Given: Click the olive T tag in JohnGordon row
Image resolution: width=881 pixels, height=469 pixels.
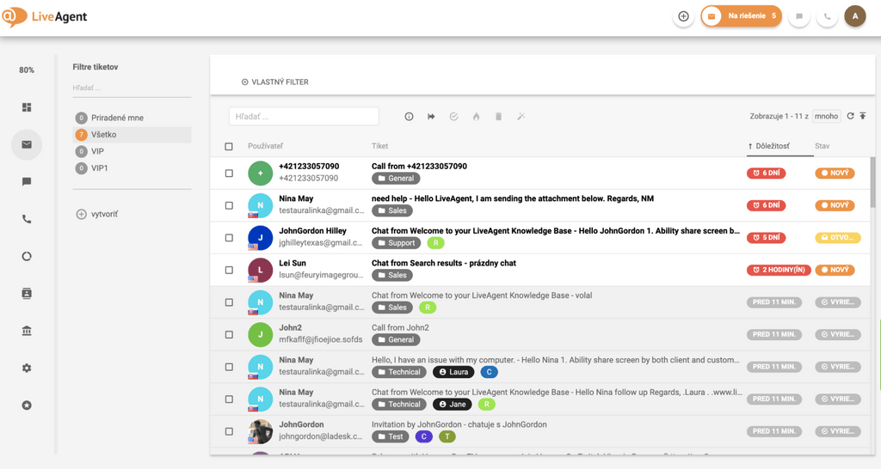Looking at the screenshot, I should tap(447, 436).
